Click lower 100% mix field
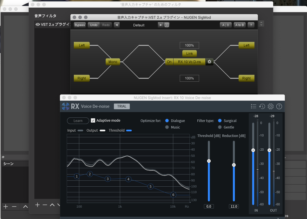 point(189,78)
